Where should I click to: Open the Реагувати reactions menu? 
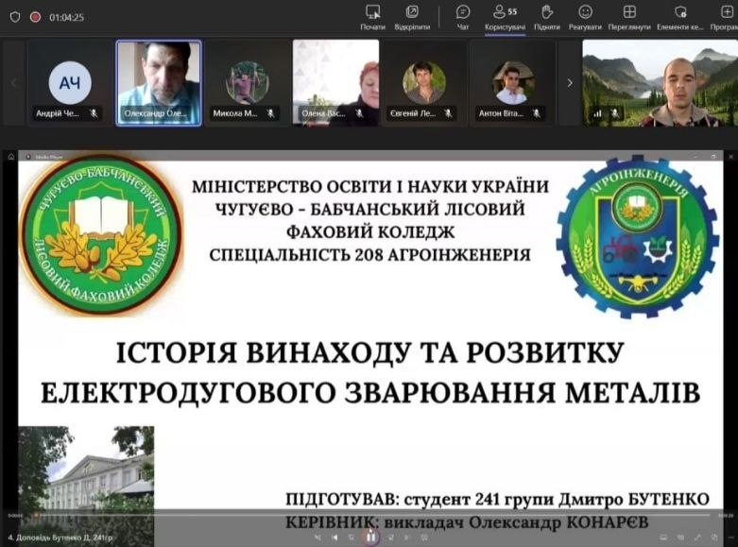tap(585, 16)
